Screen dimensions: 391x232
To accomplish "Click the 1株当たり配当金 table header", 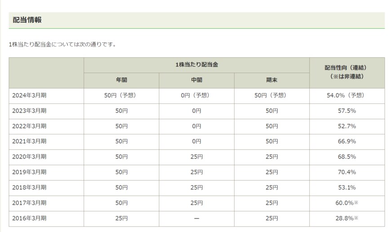I will [x=196, y=65].
